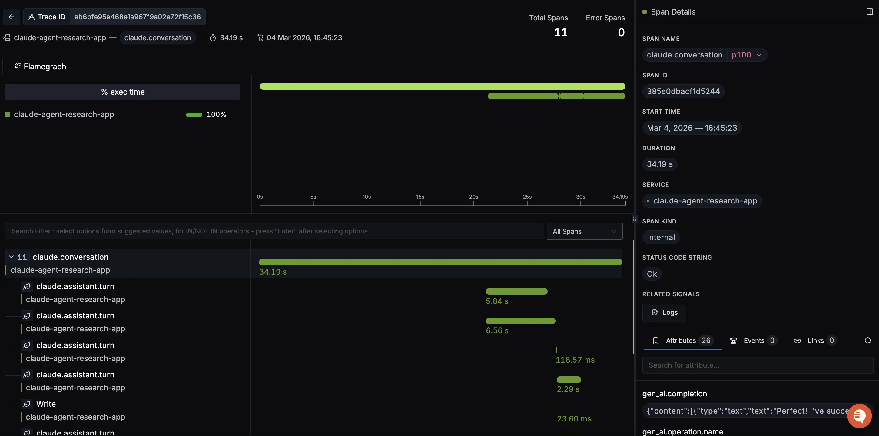Click the 5.84 s assistant turn icon
Viewport: 879px width, 436px height.
27,286
